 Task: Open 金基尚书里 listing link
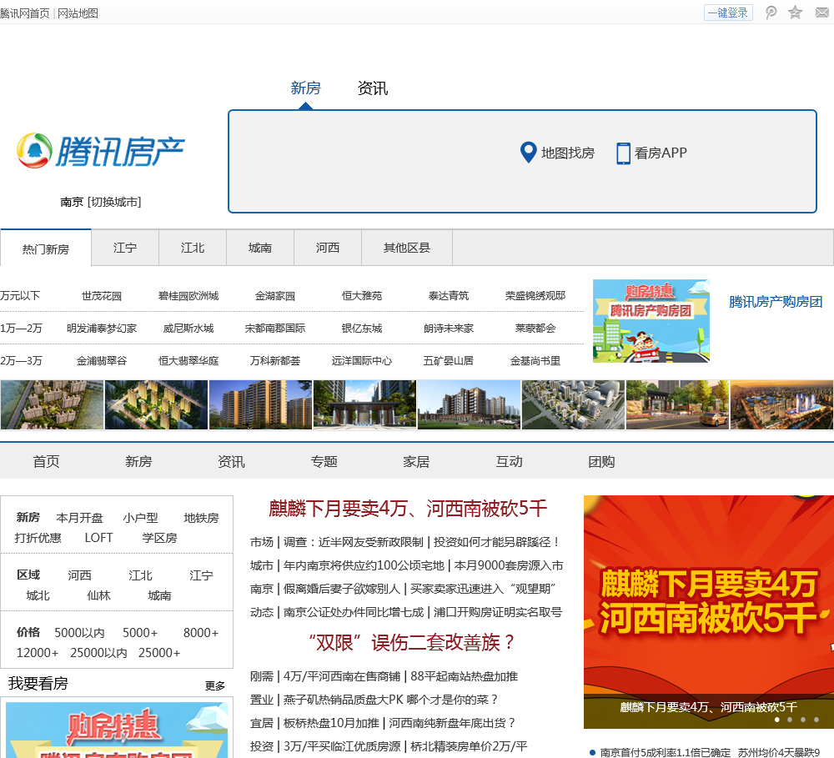coord(535,360)
